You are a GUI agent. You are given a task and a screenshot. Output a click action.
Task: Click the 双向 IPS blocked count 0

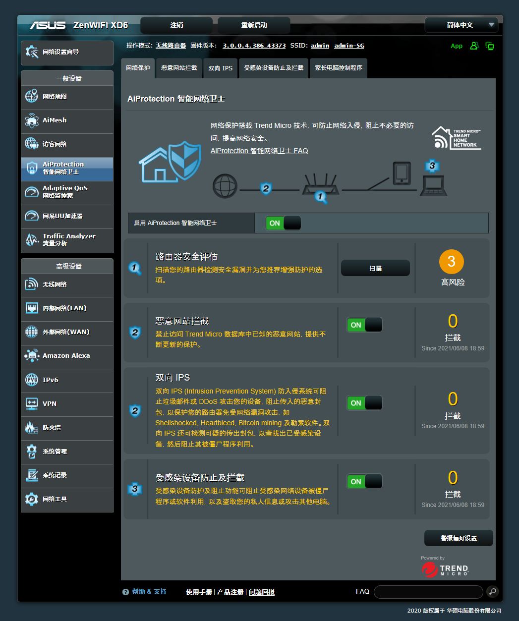(x=453, y=399)
